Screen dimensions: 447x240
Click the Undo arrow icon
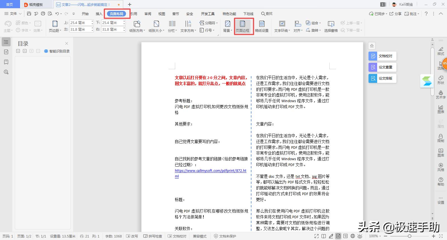(57, 14)
